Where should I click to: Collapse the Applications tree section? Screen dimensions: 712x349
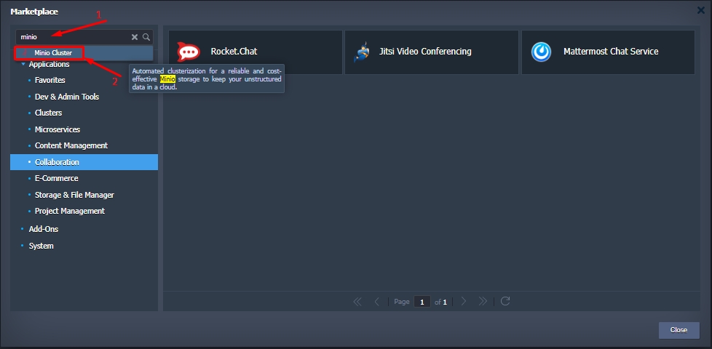tap(23, 65)
